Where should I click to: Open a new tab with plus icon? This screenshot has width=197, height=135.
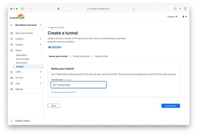[x=180, y=9]
